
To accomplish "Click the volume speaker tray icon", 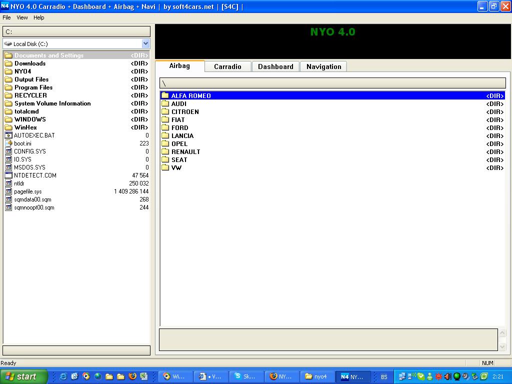I will 447,376.
